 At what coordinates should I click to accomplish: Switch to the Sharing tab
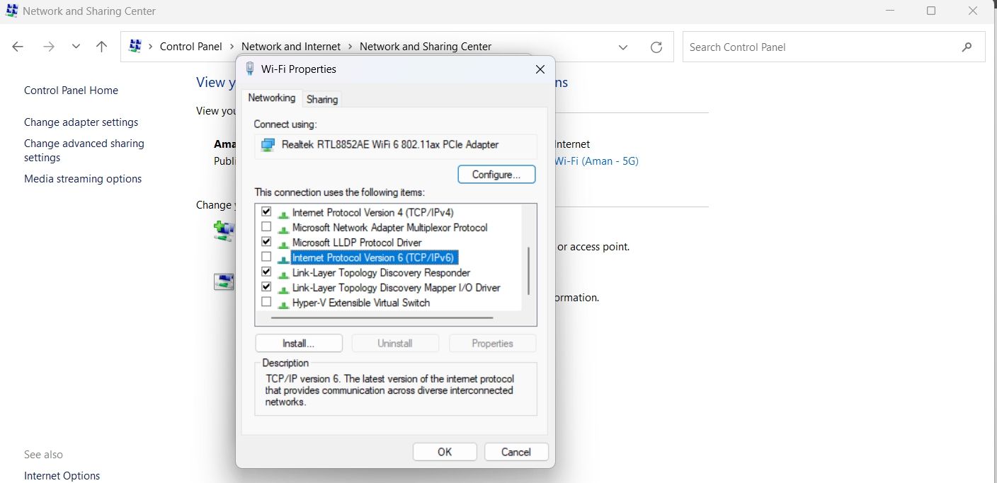322,100
